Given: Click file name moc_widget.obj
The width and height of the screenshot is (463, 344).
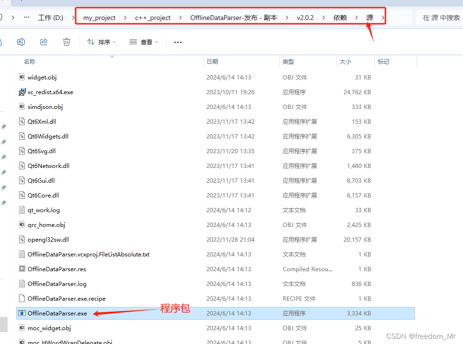Looking at the screenshot, I should point(49,328).
